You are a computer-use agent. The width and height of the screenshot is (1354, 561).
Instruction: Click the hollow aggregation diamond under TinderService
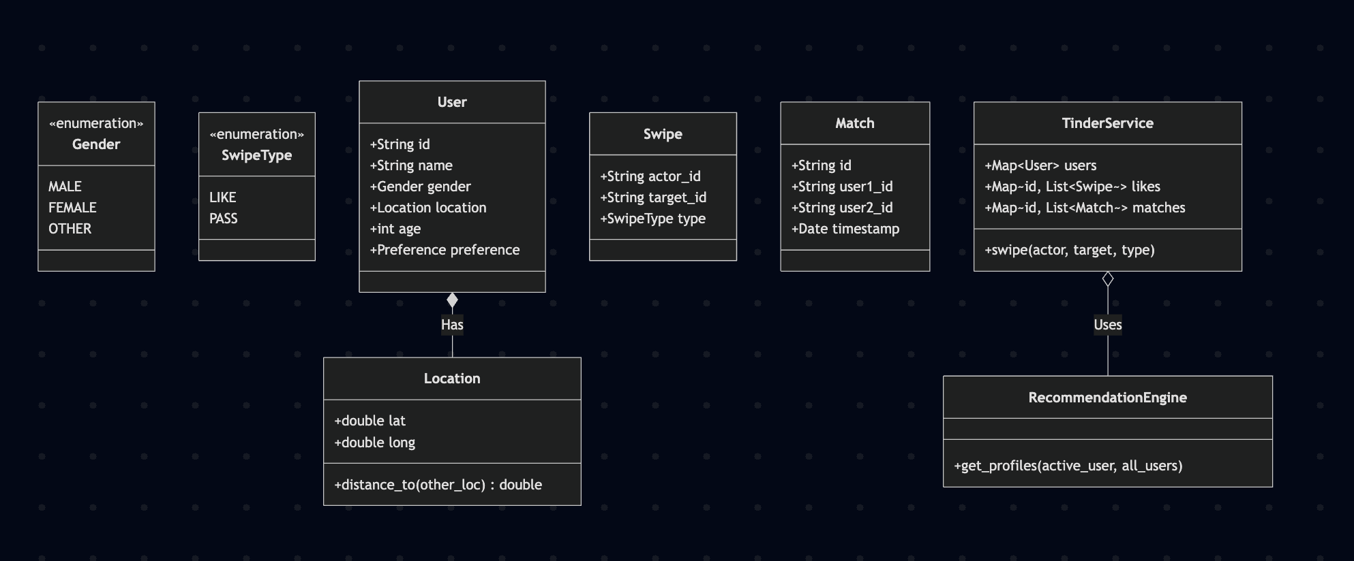tap(1108, 278)
